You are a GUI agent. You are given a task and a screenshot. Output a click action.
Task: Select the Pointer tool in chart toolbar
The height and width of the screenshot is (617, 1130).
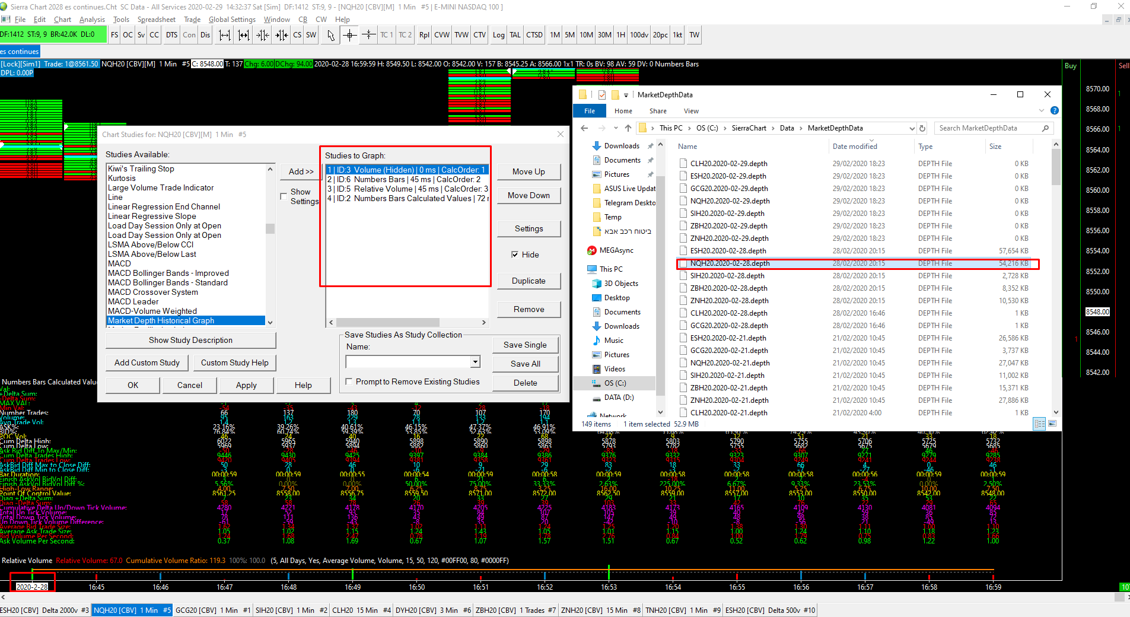(x=330, y=35)
